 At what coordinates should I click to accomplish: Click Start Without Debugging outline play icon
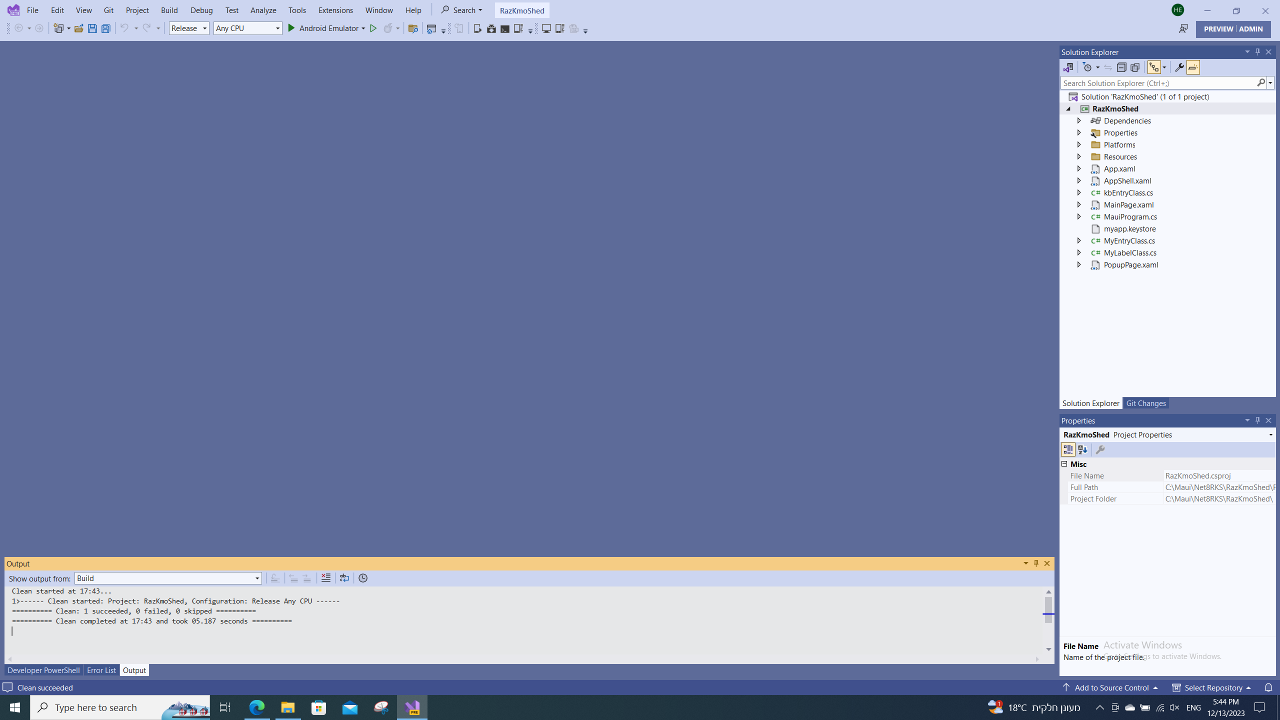373,28
